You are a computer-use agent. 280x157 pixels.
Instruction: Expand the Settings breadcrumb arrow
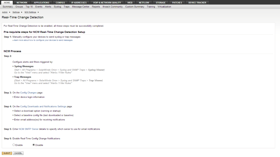22,12
